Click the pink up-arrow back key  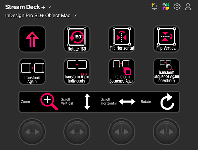(32, 39)
